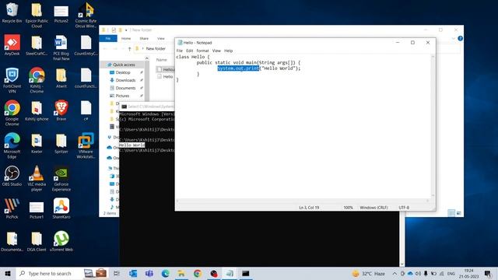Image resolution: width=498 pixels, height=280 pixels.
Task: Open File Explorer help question mark icon
Action: [x=460, y=38]
